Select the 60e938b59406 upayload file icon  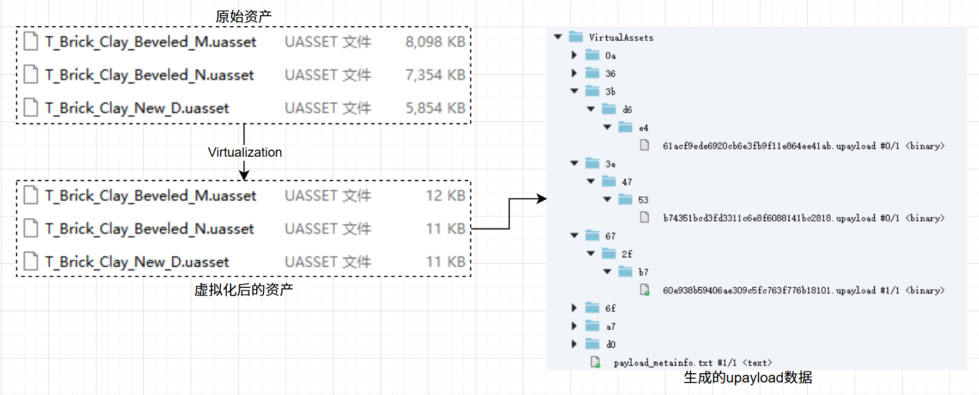[x=645, y=290]
